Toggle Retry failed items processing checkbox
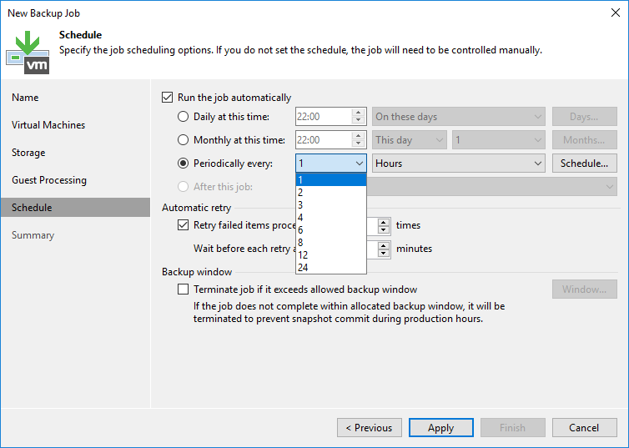The image size is (629, 448). 184,225
